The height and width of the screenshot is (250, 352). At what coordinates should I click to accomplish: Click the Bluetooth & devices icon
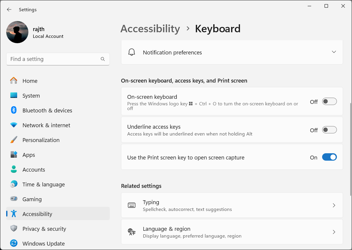tap(14, 110)
